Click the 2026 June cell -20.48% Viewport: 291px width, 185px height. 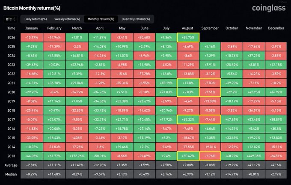tap(144, 38)
